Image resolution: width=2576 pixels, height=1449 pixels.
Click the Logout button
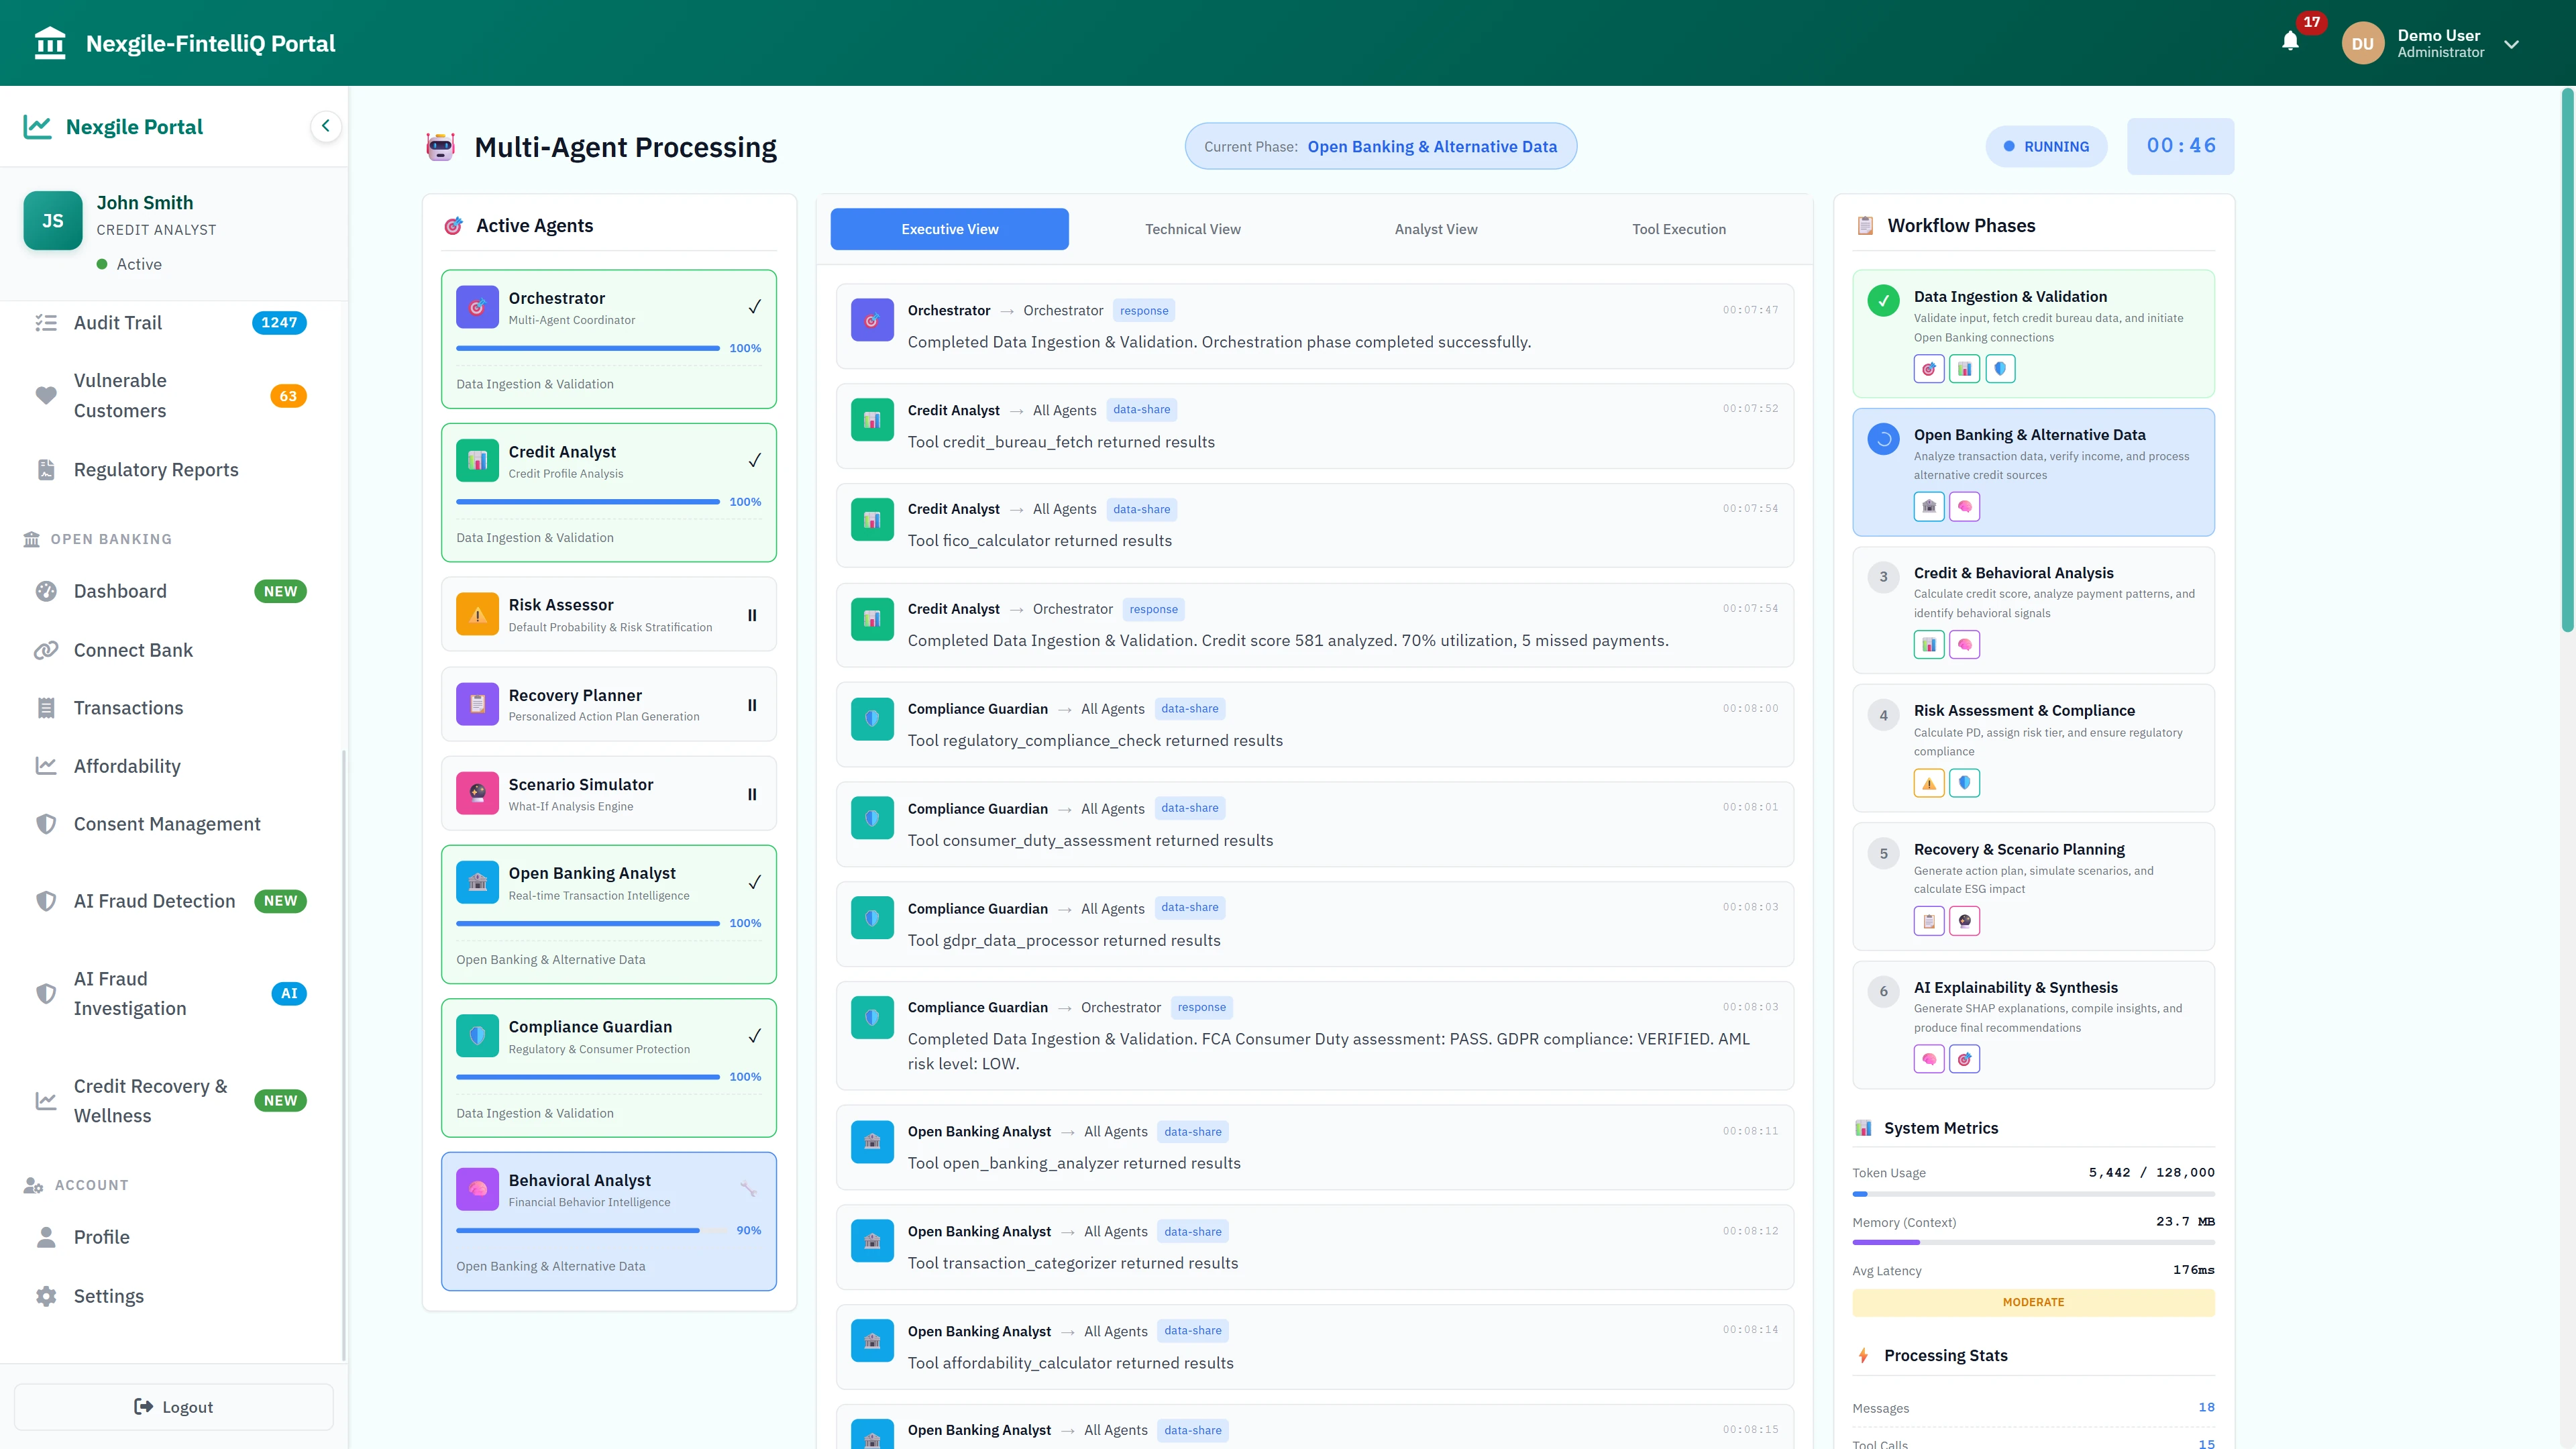pyautogui.click(x=173, y=1406)
